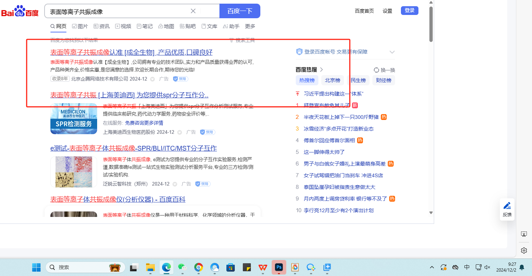The width and height of the screenshot is (532, 276).
Task: Open WPS Office from the taskbar
Action: pyautogui.click(x=263, y=267)
